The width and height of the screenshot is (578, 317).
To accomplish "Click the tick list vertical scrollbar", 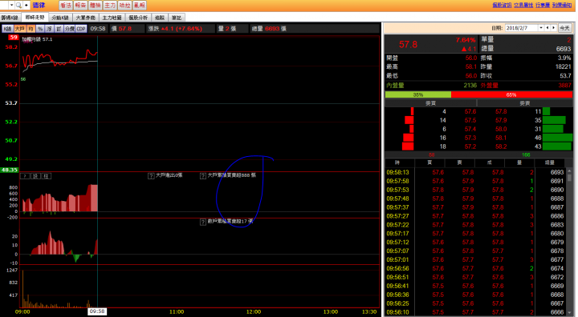I will coord(569,242).
